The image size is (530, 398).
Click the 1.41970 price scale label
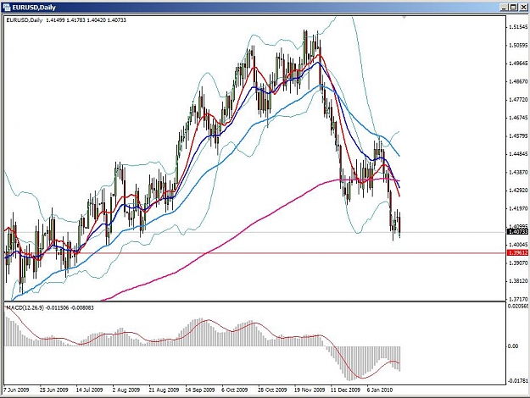coord(518,209)
